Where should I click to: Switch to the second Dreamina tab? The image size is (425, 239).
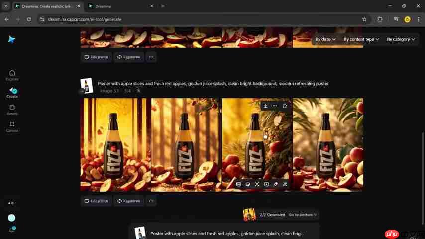tap(120, 6)
